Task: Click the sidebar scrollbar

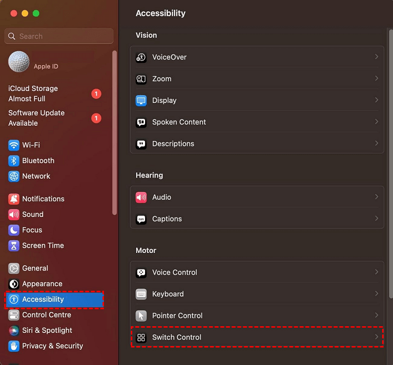Action: tap(114, 132)
